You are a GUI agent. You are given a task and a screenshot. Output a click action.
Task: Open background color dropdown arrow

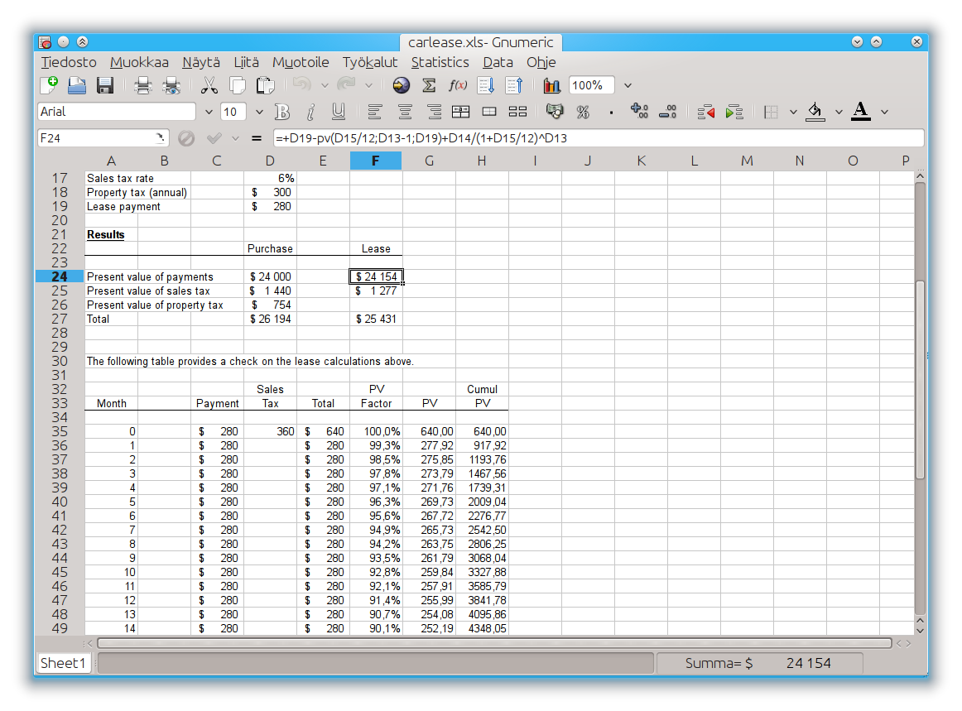[839, 113]
